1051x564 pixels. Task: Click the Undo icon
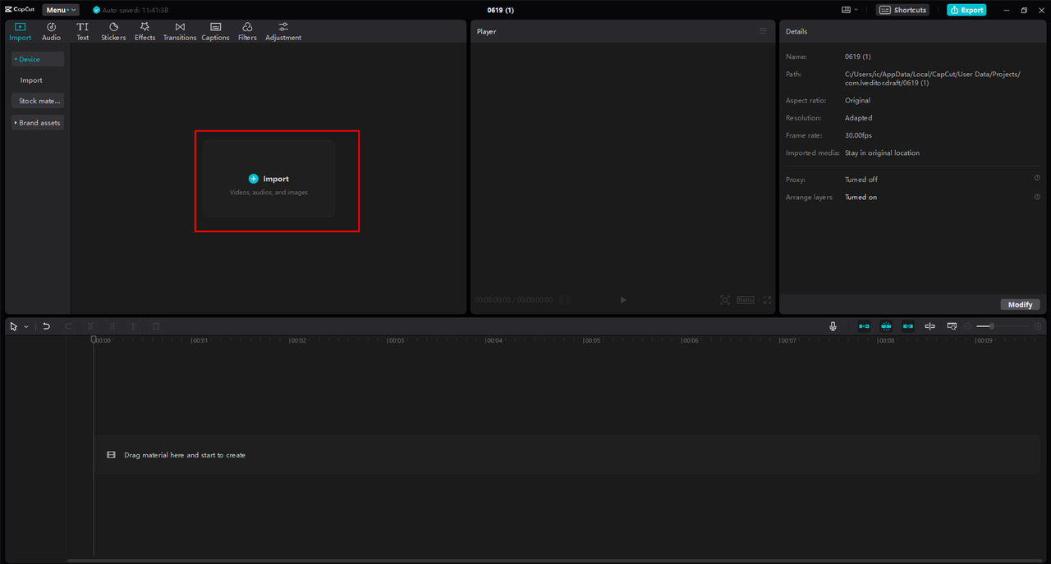point(47,326)
